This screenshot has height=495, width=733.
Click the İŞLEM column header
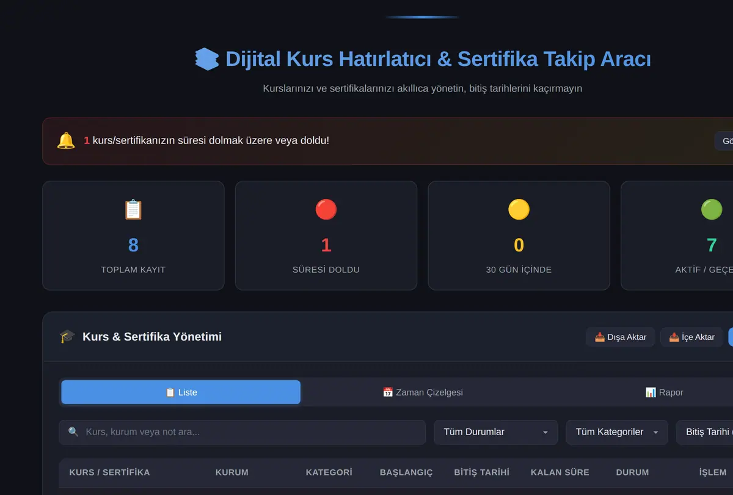[713, 472]
